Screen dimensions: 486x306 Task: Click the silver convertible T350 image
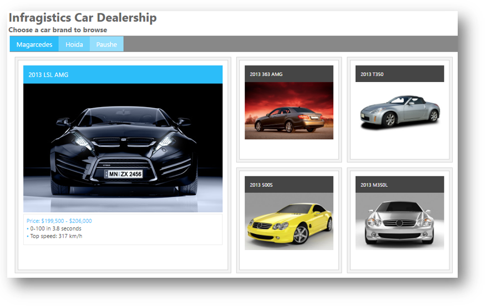(399, 111)
